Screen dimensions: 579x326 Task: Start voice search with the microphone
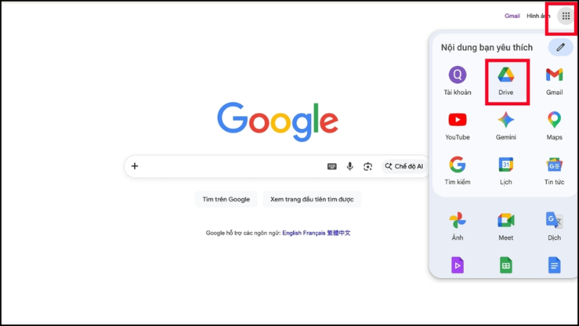pos(350,167)
